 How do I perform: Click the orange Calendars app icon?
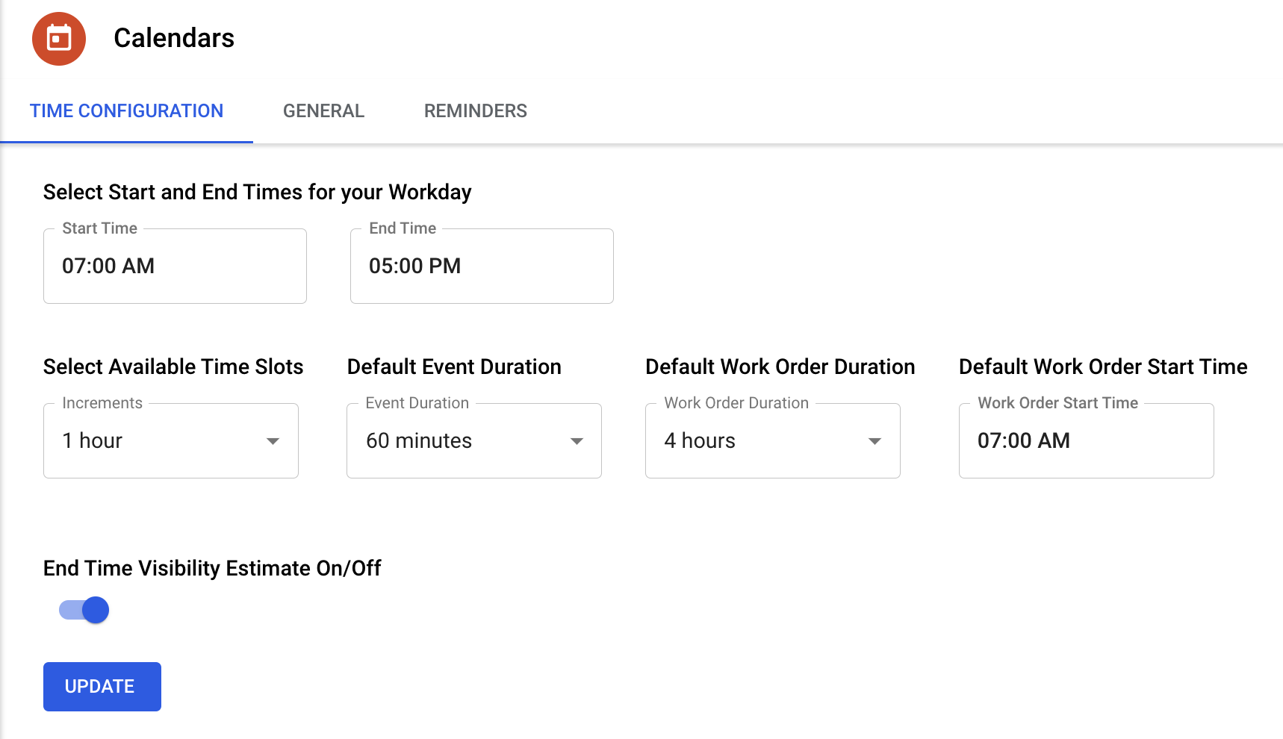pyautogui.click(x=59, y=39)
